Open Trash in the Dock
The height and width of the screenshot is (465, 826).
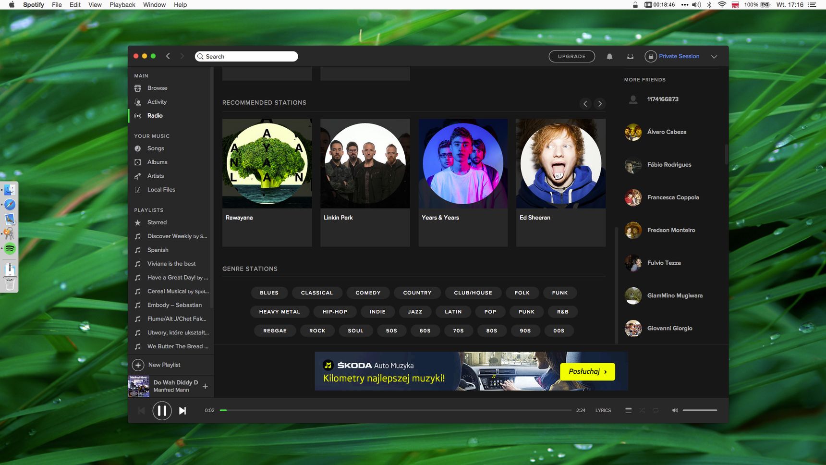(10, 284)
